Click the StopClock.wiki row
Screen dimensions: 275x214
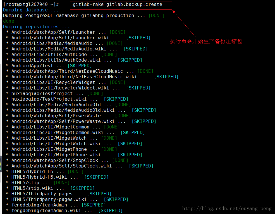click(80, 166)
